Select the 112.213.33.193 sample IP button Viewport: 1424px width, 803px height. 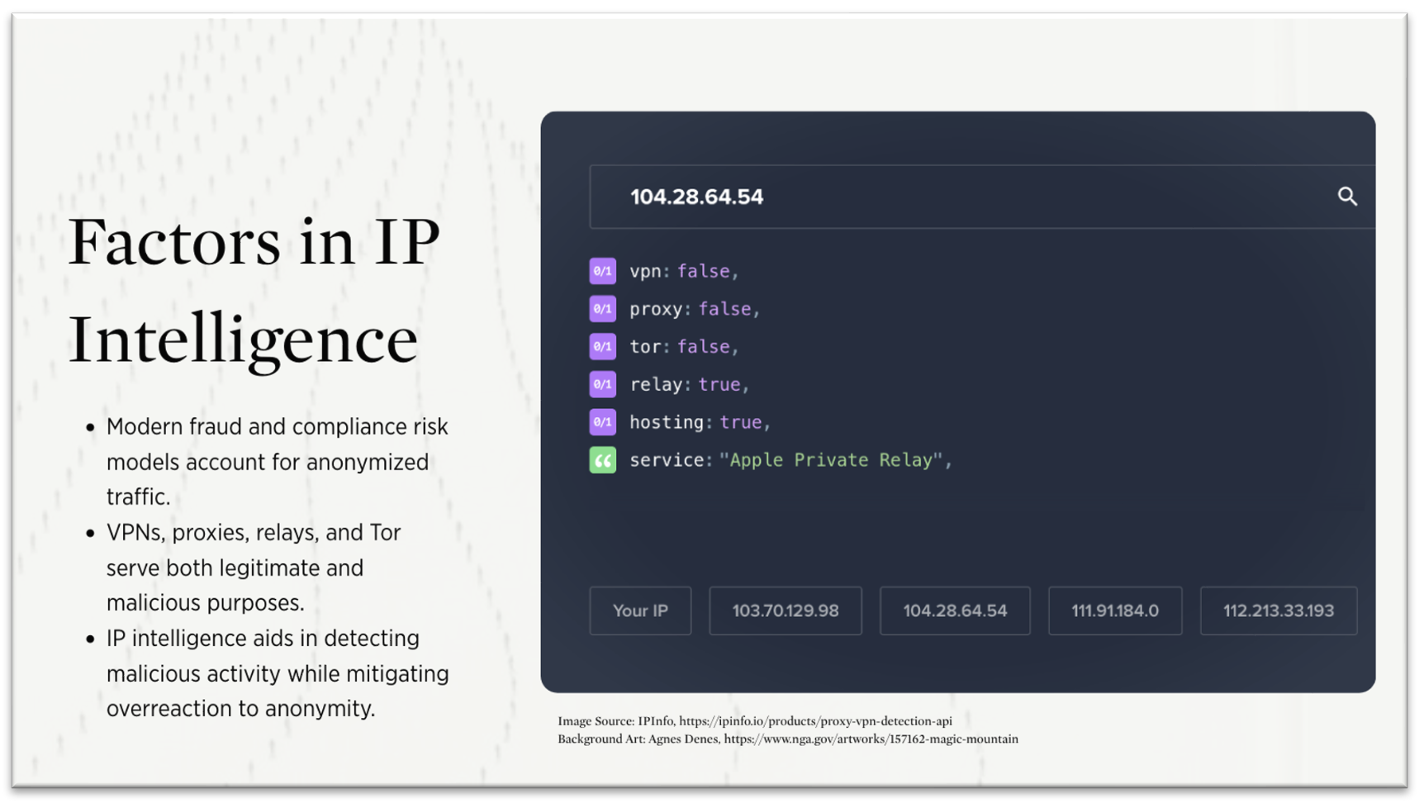point(1278,611)
